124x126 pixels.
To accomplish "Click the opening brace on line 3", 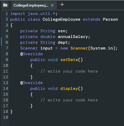I will tap(11, 25).
